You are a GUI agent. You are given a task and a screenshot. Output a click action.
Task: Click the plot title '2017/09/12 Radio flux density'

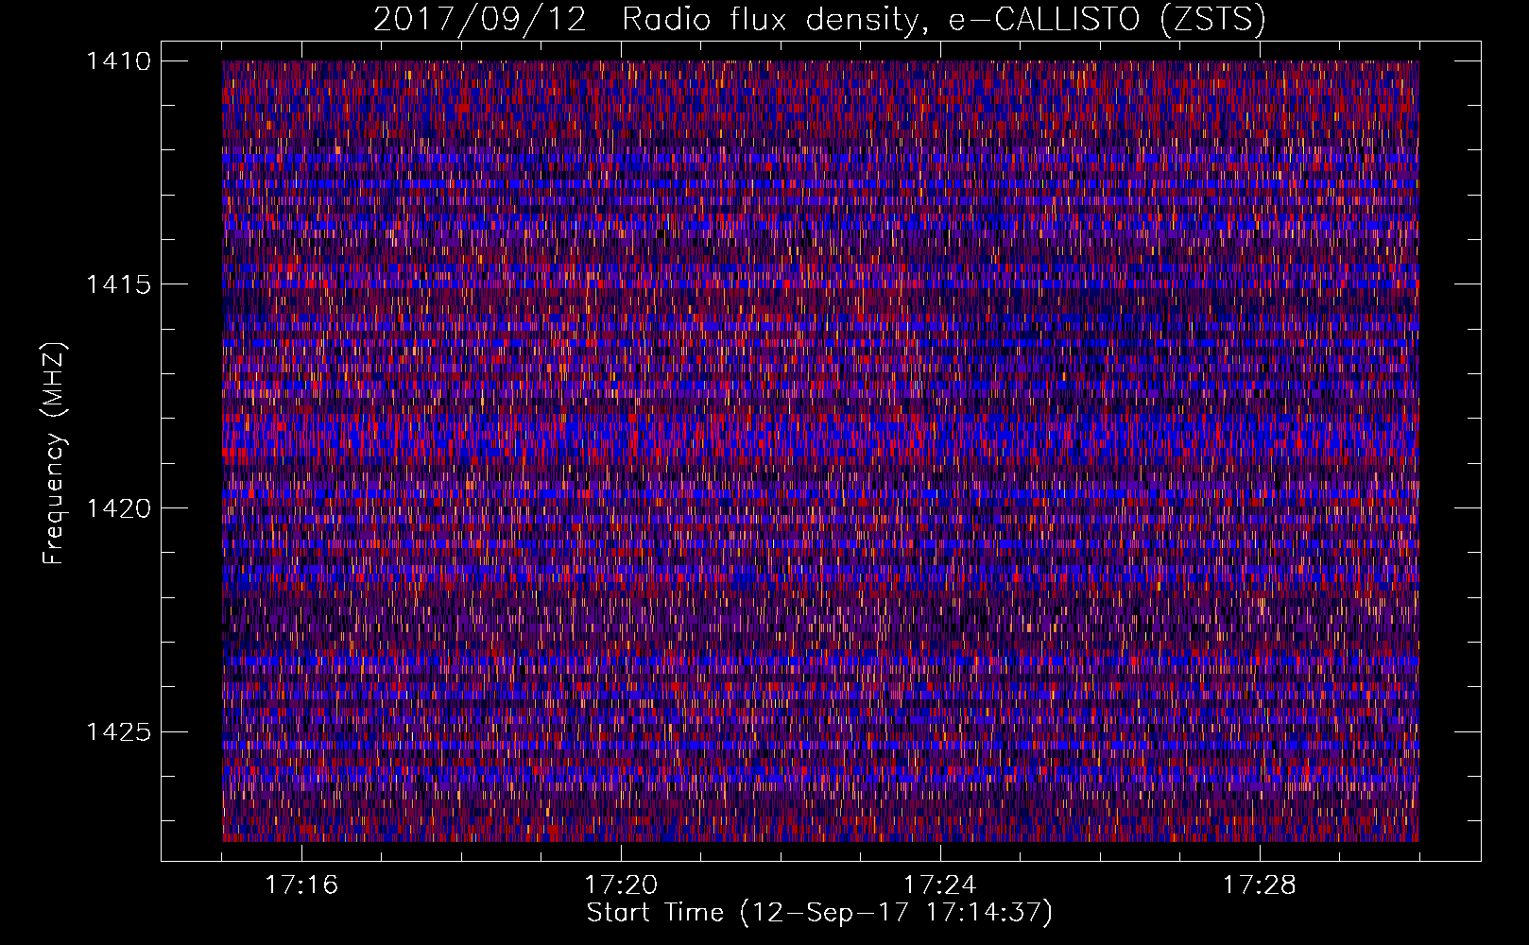coord(819,20)
